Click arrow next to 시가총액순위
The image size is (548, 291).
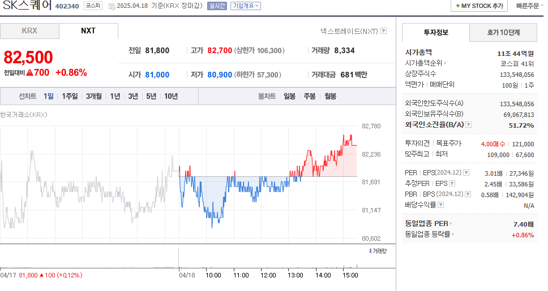tap(445, 63)
